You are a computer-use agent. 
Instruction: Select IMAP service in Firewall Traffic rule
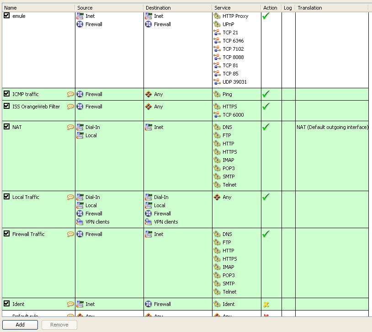coord(228,267)
